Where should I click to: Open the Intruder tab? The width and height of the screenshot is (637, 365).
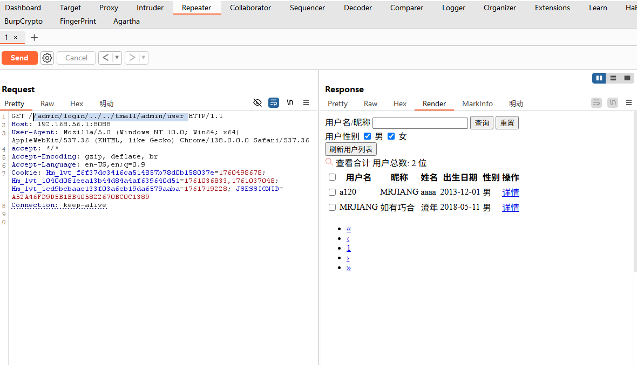click(150, 8)
